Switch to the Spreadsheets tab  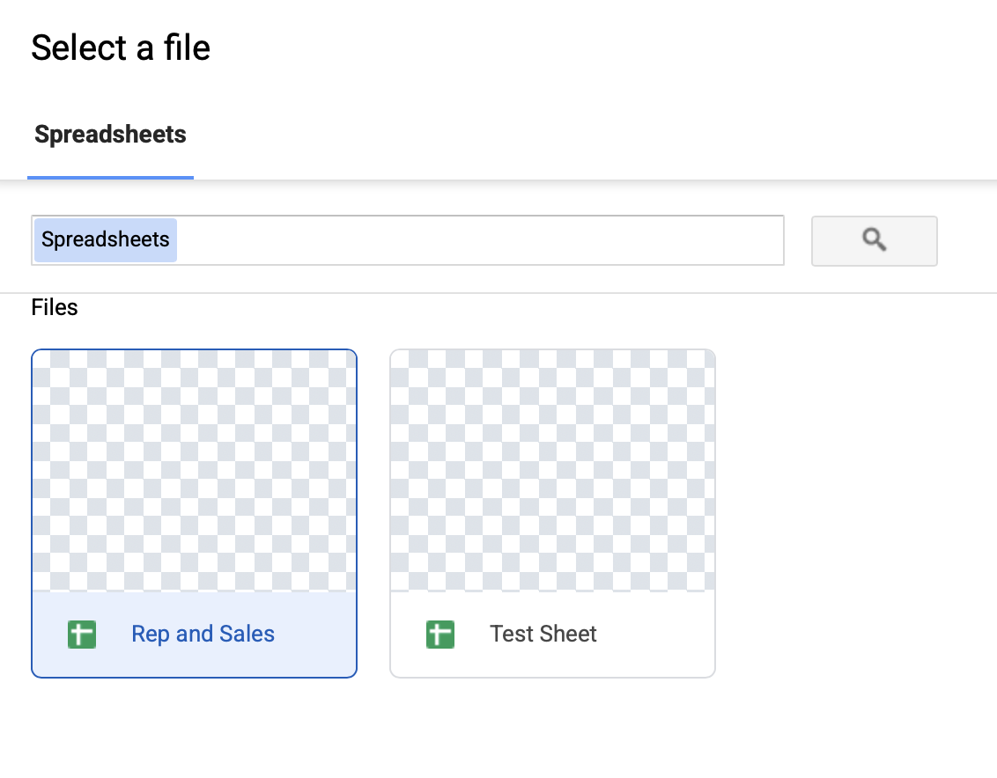109,134
